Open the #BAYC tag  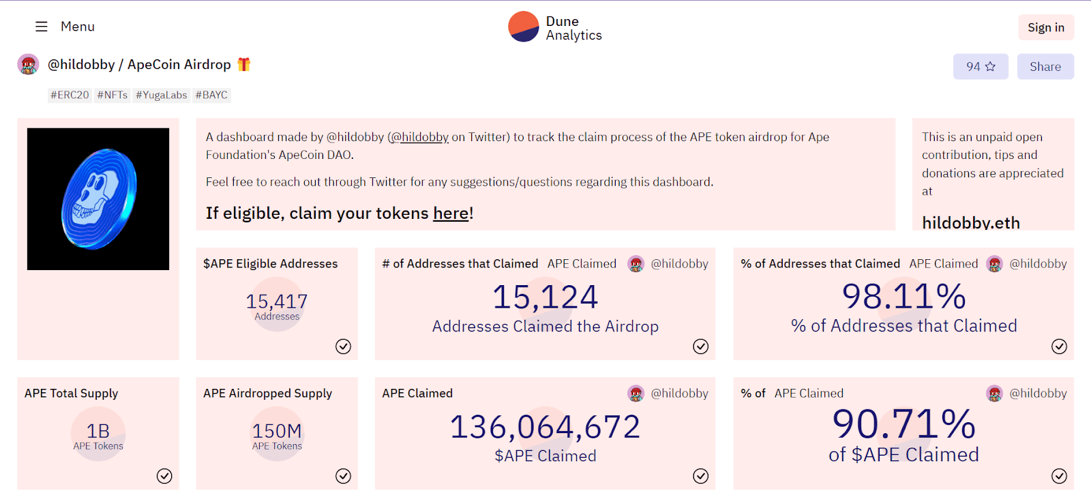(x=211, y=95)
